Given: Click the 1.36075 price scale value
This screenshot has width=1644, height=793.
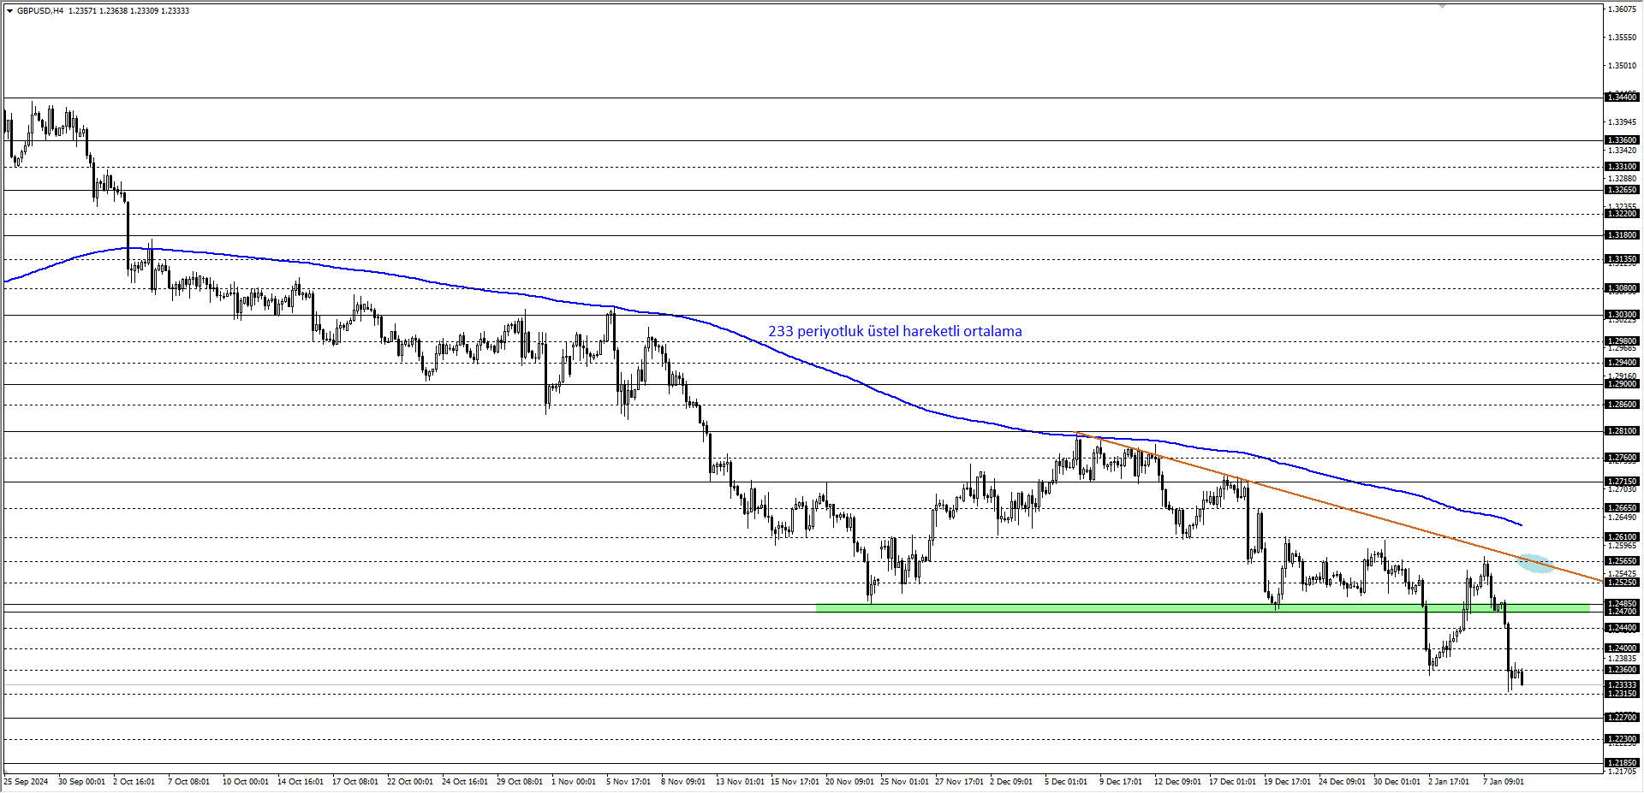Looking at the screenshot, I should [1623, 9].
